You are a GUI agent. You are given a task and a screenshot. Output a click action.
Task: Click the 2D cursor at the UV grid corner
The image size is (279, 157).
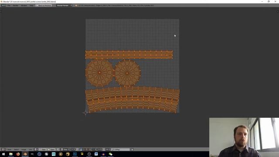tap(85, 113)
